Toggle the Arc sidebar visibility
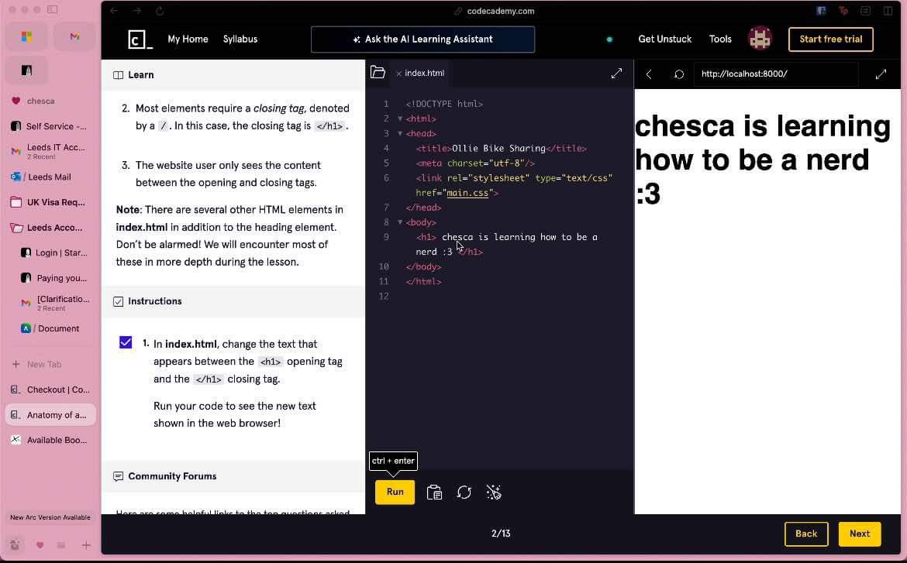Viewport: 907px width, 563px height. 53,10
